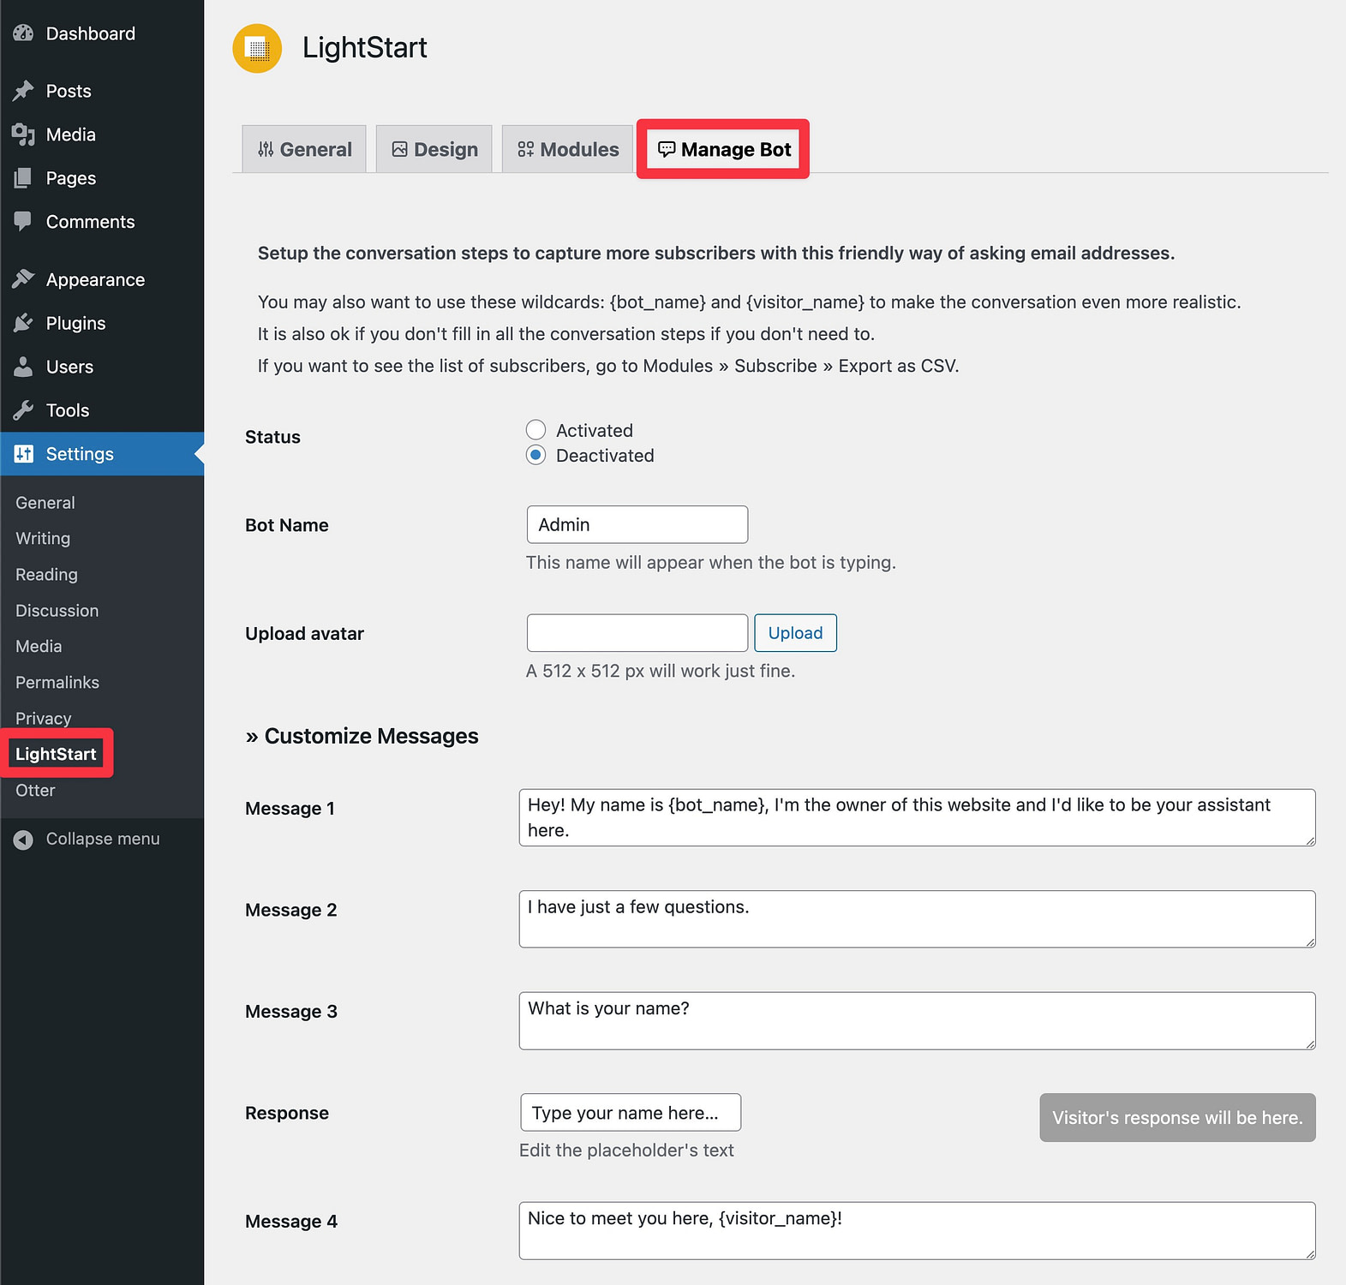Click the Bot Name input field

pos(637,524)
